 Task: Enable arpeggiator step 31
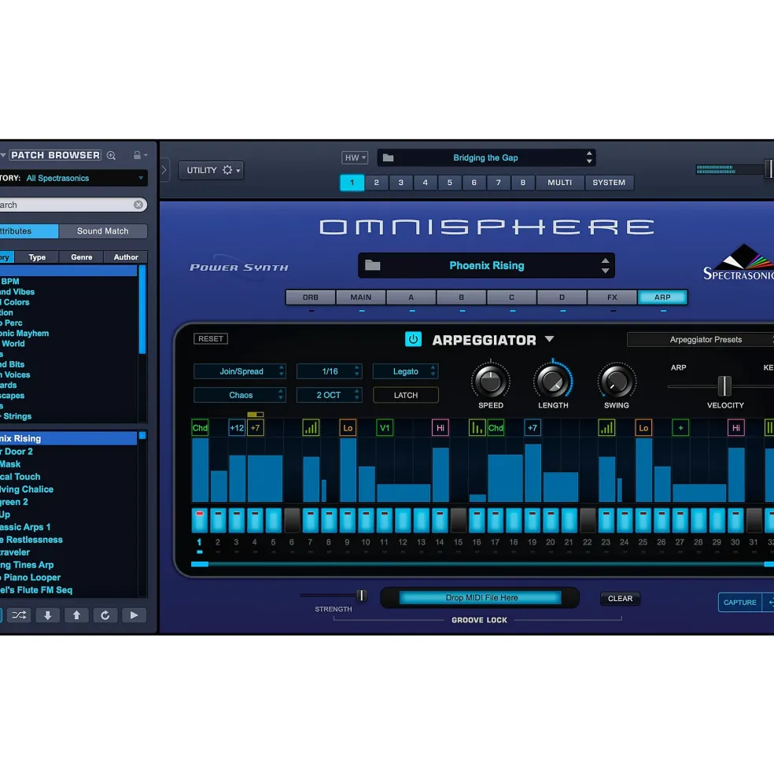tap(754, 520)
